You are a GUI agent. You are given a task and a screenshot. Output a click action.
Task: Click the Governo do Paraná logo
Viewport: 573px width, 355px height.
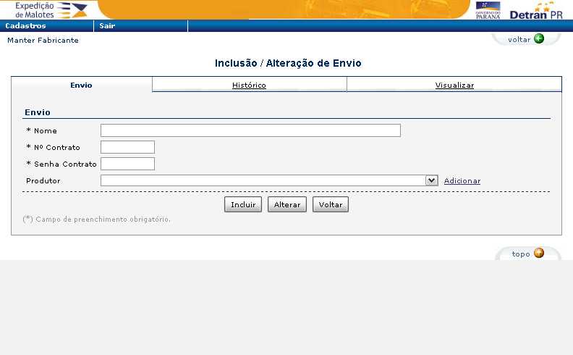[x=488, y=9]
